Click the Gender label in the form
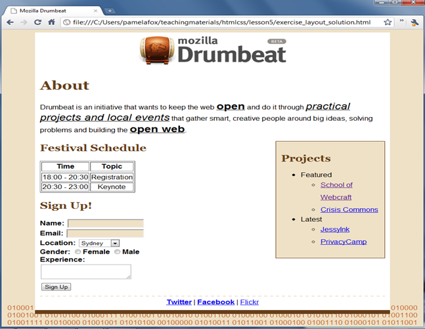Screen dimensions: 425x329 [x=55, y=252]
